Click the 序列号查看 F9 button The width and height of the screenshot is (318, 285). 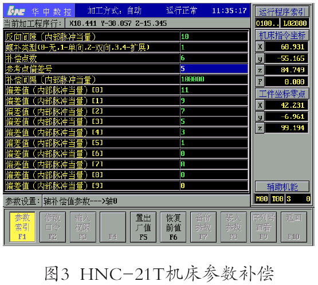pyautogui.click(x=264, y=227)
